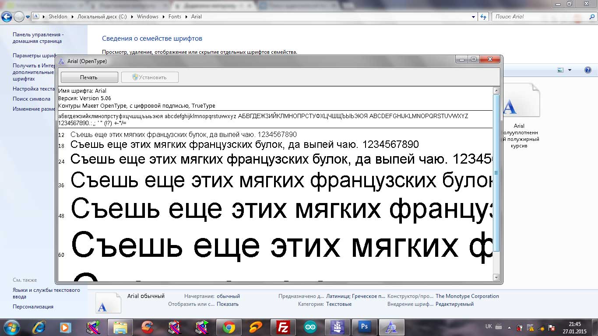Click the keyboard icon in the system tray
598x336 pixels.
(x=499, y=327)
